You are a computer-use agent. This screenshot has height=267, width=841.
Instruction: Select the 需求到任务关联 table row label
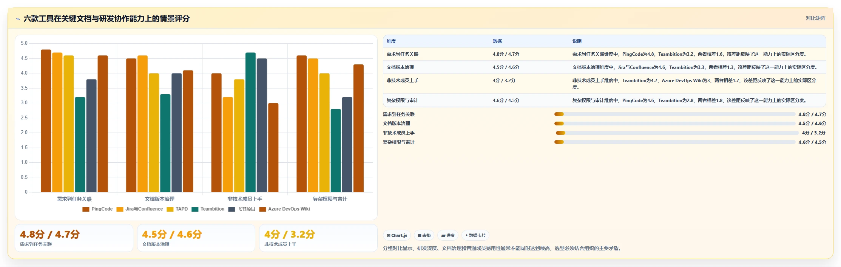pos(403,54)
